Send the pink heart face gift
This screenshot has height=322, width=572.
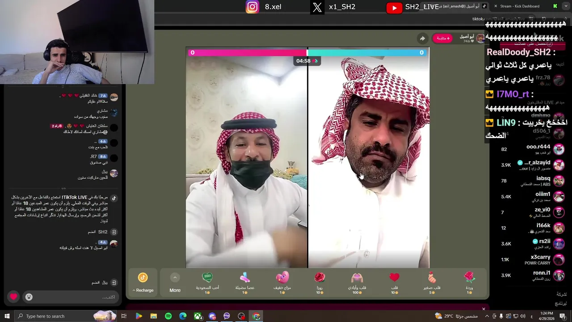click(282, 283)
